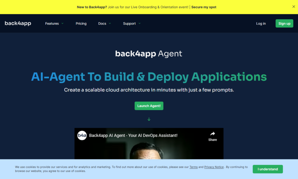Click the green down arrow icon

[x=149, y=119]
